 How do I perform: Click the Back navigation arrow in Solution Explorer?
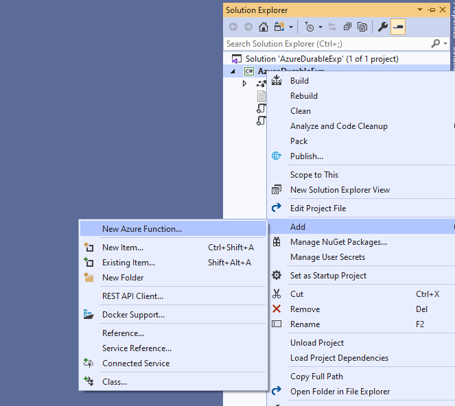[233, 27]
